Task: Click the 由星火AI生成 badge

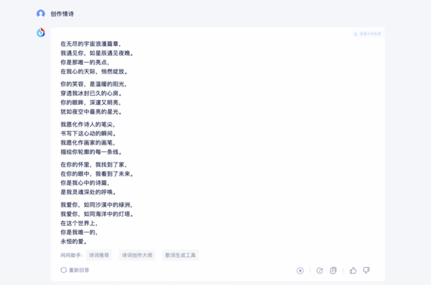Action: (368, 34)
